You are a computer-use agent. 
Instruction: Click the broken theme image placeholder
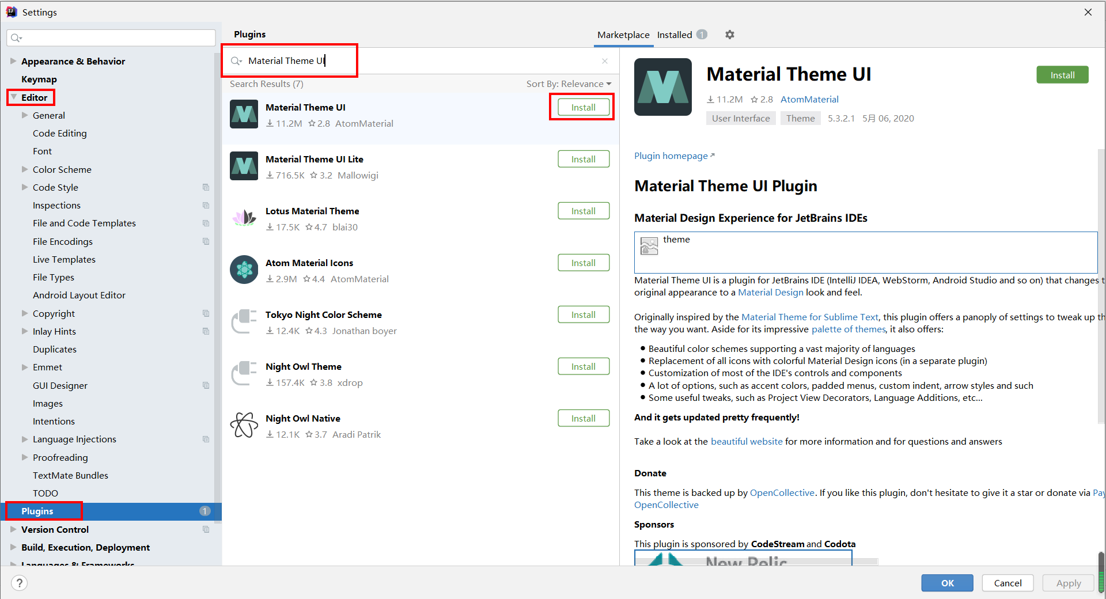tap(649, 246)
